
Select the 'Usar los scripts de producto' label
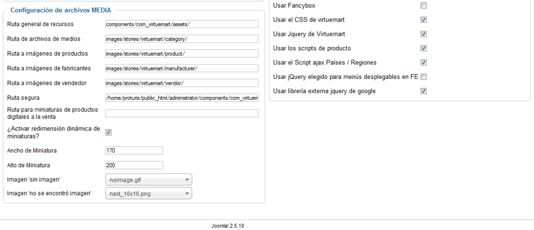tap(312, 48)
